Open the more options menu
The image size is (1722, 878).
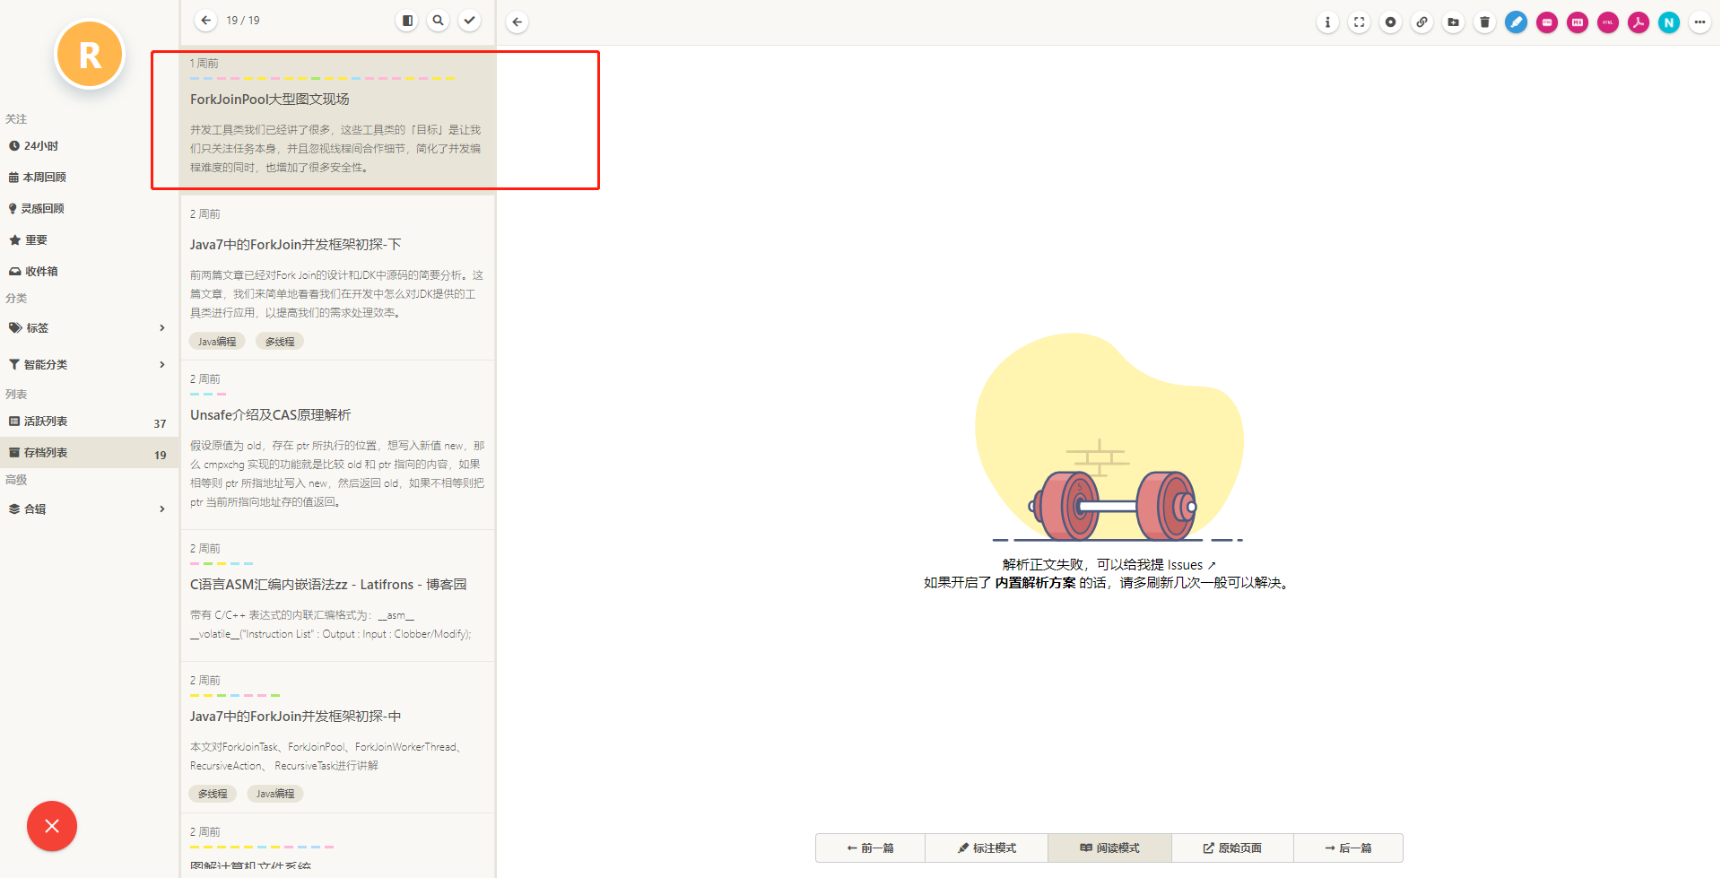tap(1700, 22)
